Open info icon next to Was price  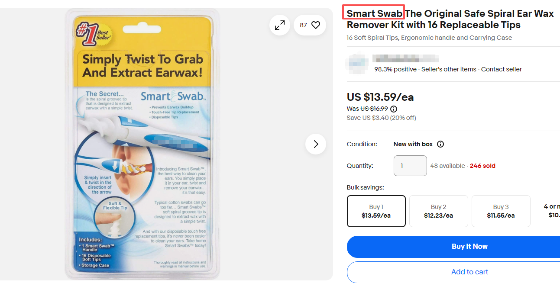pyautogui.click(x=394, y=109)
